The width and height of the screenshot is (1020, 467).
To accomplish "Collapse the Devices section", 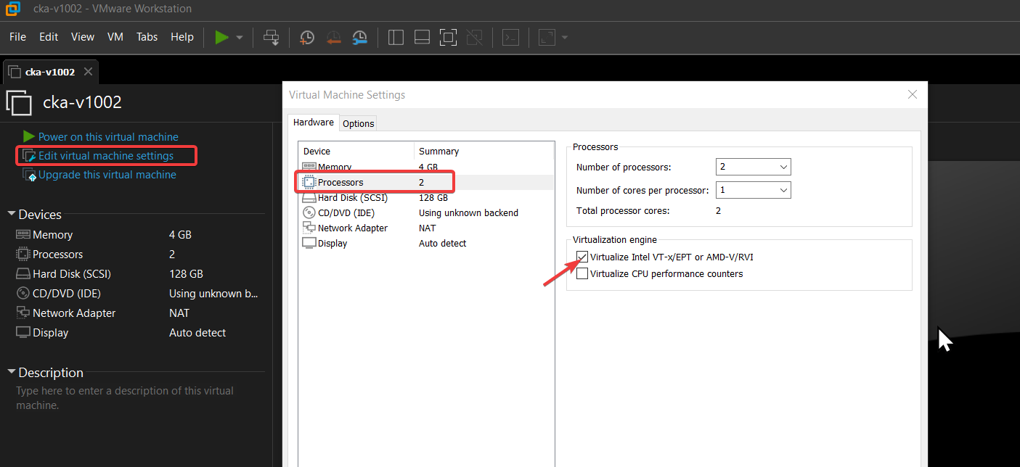I will 12,214.
